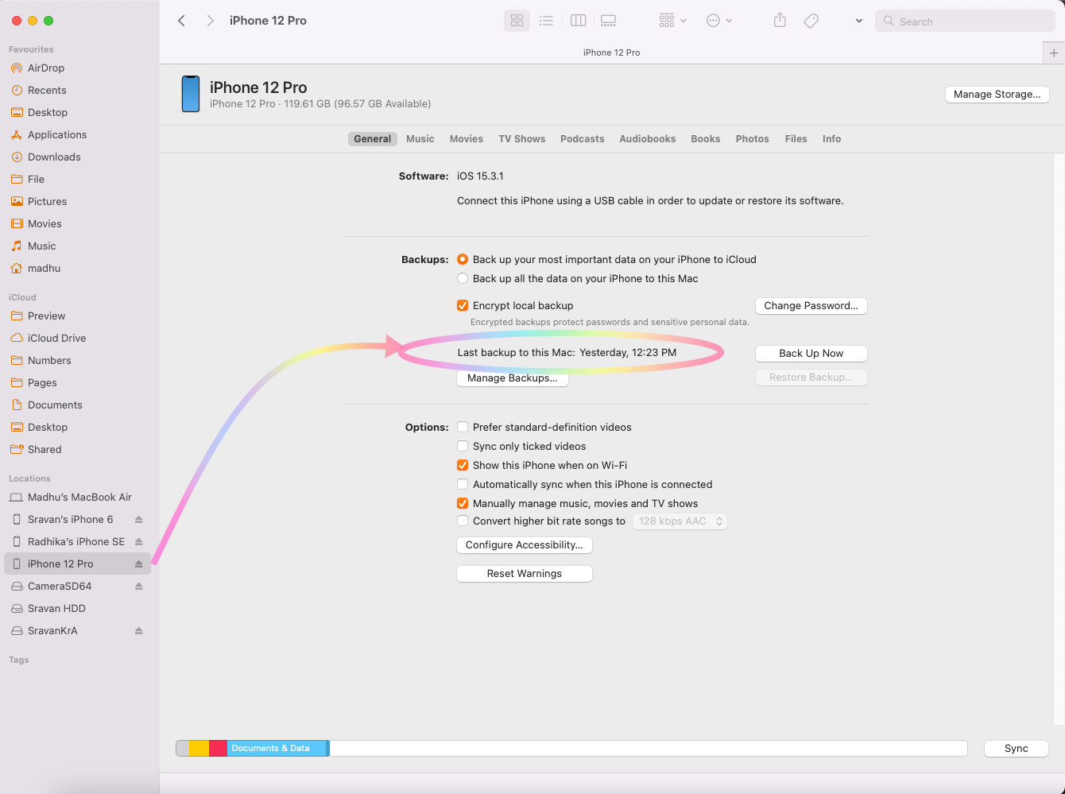Click the Edit Tags toolbar icon
This screenshot has height=794, width=1065.
(811, 21)
